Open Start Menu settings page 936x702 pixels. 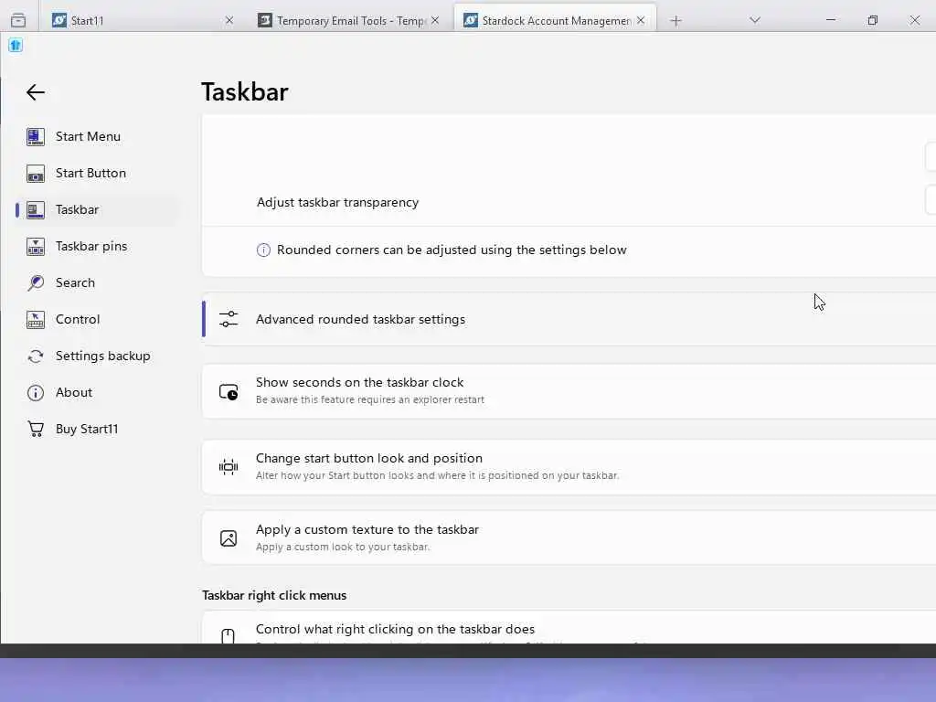click(x=96, y=137)
